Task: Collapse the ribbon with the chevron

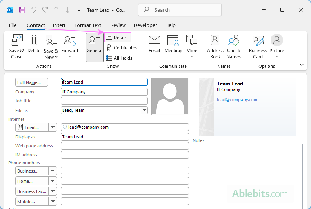Action: 302,65
